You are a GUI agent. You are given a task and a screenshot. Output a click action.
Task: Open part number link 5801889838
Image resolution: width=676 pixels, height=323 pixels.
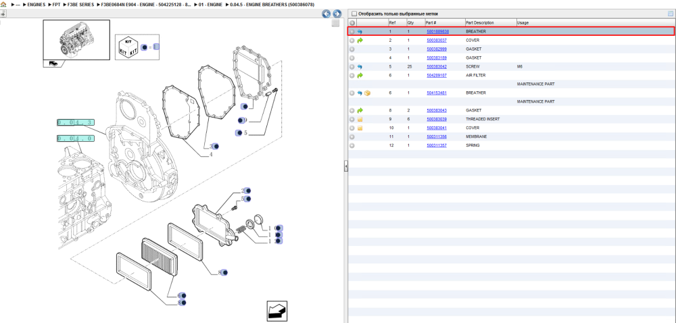point(437,32)
